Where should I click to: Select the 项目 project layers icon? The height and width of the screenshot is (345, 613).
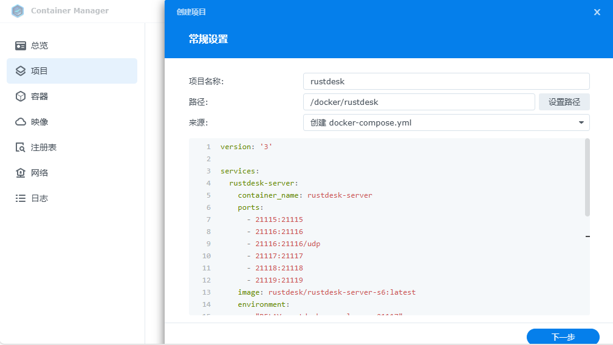pyautogui.click(x=20, y=71)
